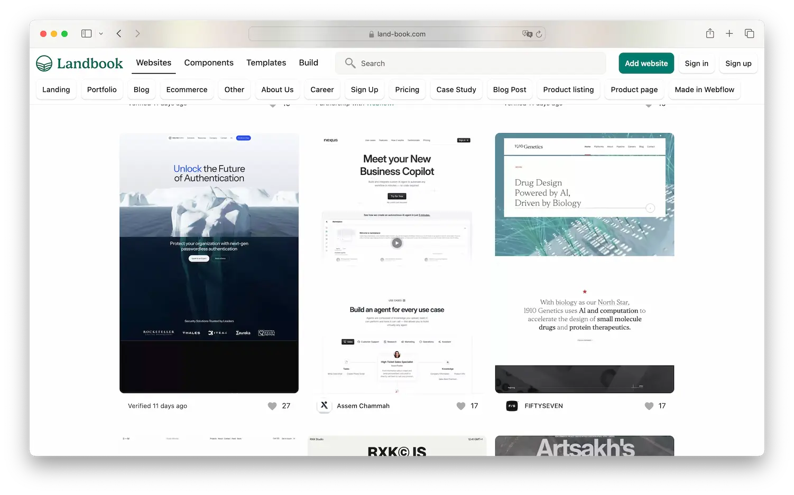The image size is (794, 495).
Task: Focus the Search input field
Action: click(470, 63)
